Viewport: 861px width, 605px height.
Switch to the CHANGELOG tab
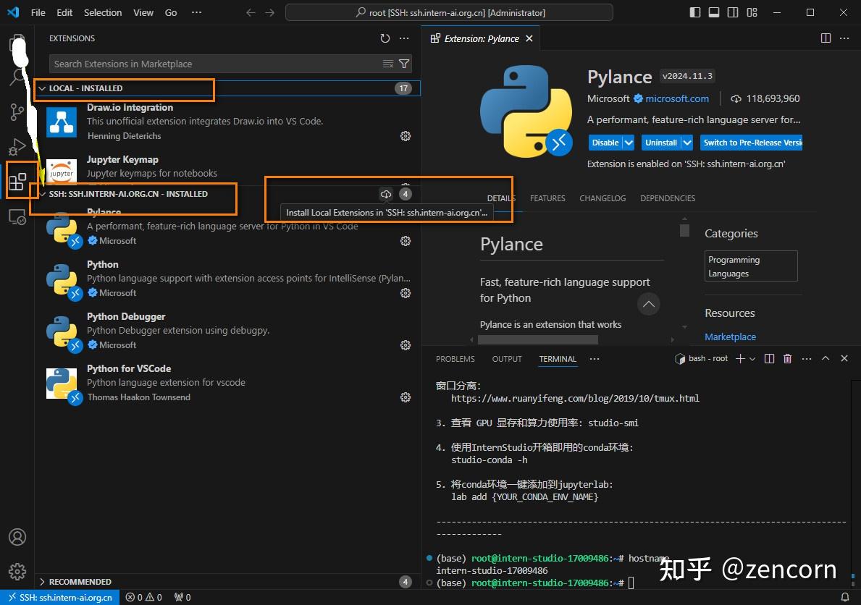click(x=602, y=198)
